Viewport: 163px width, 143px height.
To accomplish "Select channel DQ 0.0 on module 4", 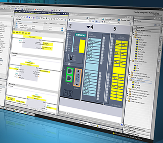I will point(91,74).
